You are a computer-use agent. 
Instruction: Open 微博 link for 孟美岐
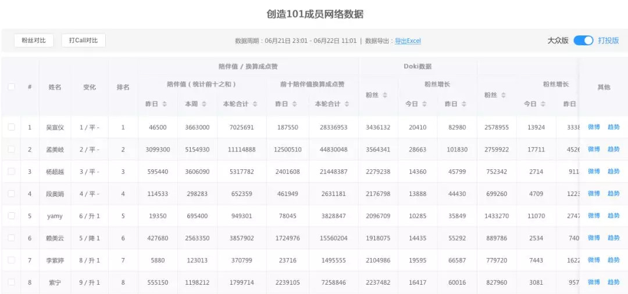point(594,149)
